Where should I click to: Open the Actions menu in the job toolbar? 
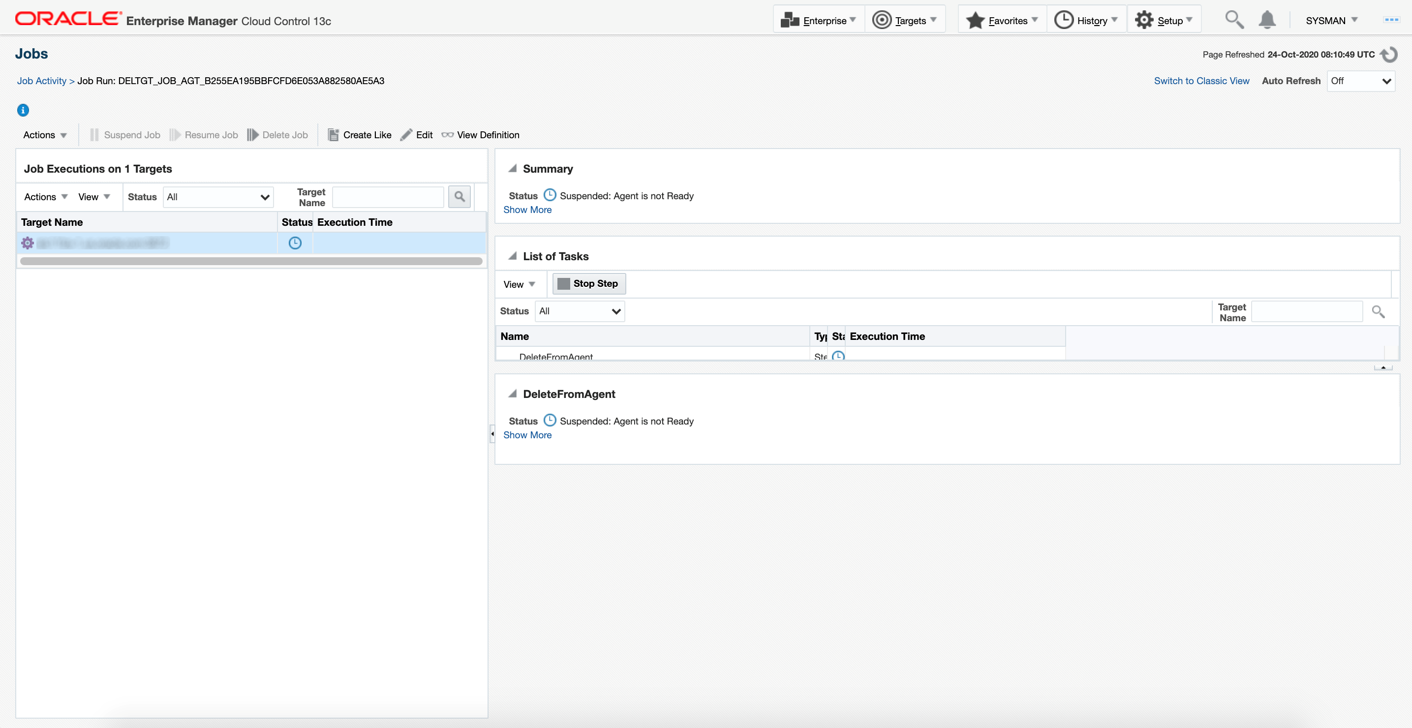pos(45,135)
